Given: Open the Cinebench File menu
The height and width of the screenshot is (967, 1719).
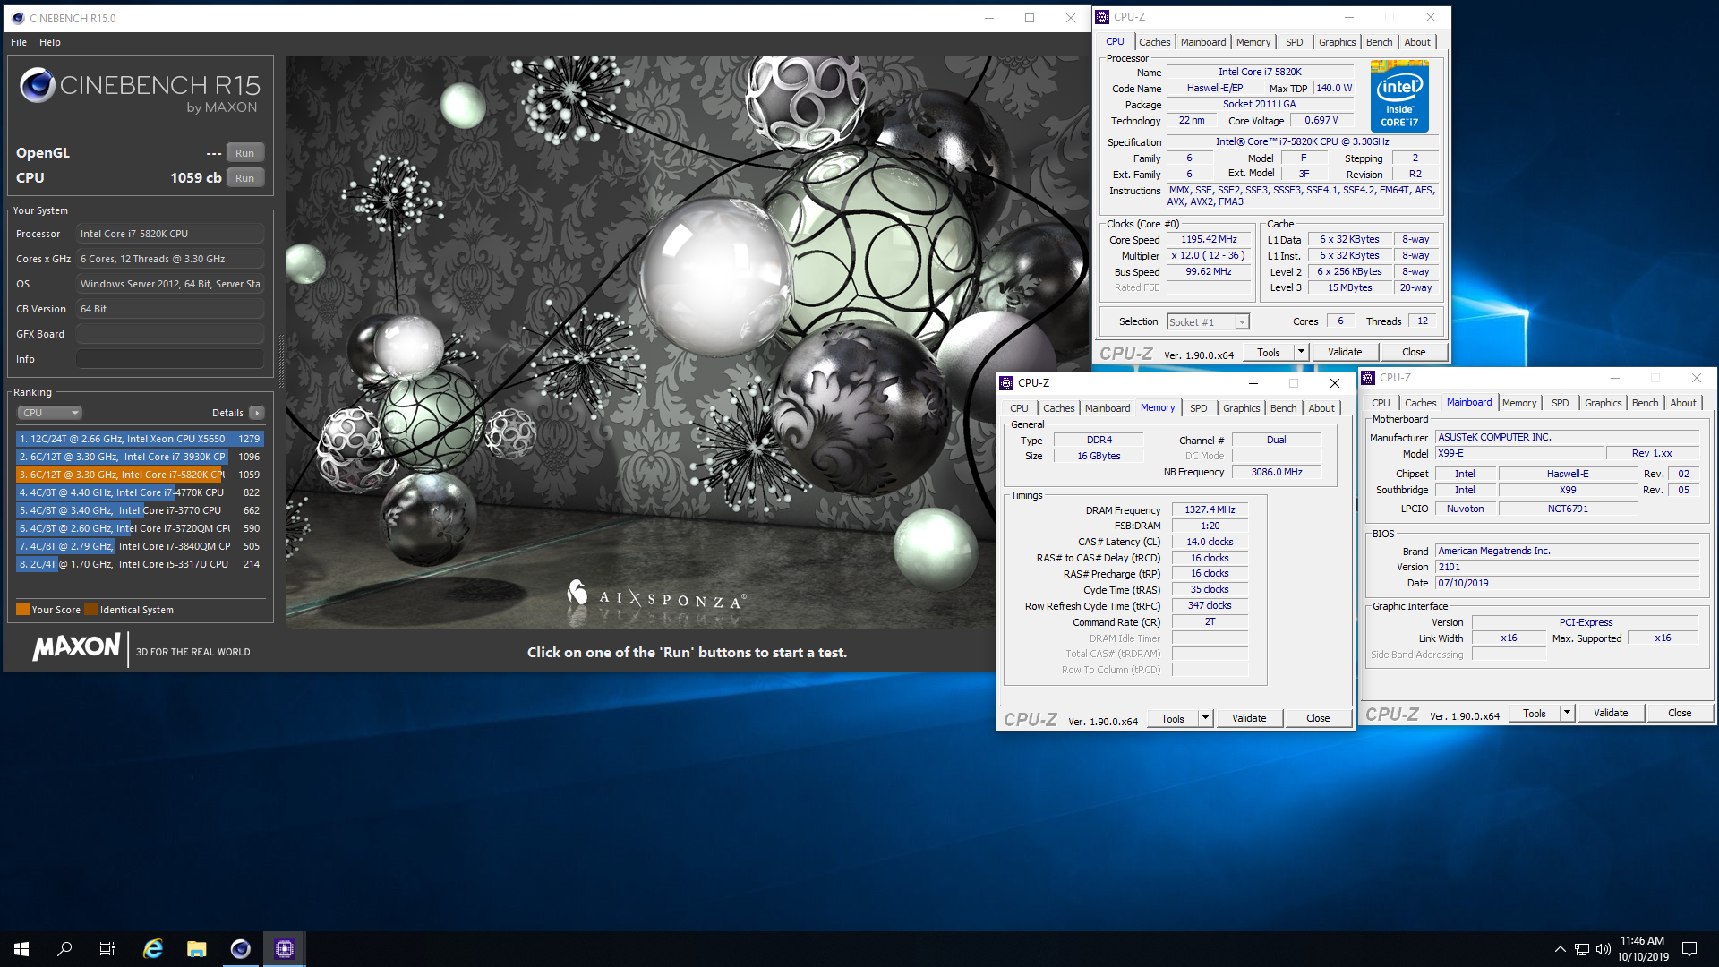Looking at the screenshot, I should [x=19, y=42].
